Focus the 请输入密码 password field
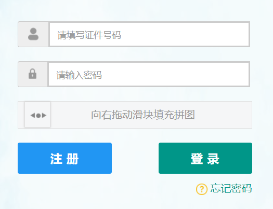This screenshot has height=209, width=273. tap(149, 74)
